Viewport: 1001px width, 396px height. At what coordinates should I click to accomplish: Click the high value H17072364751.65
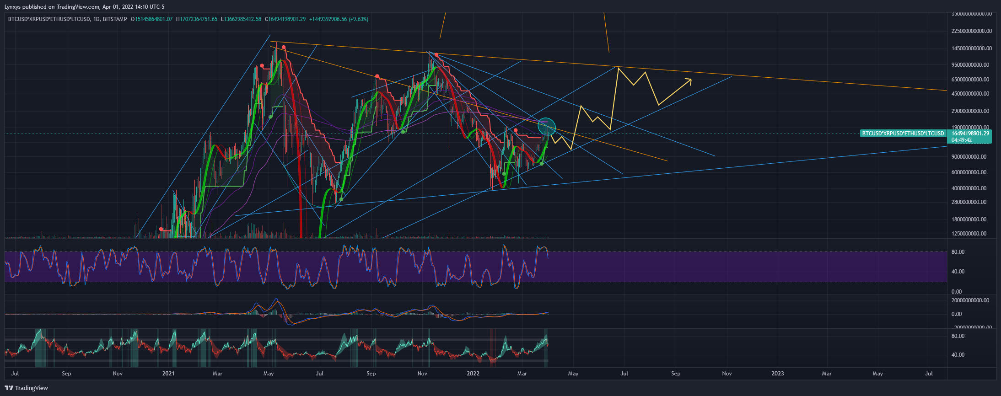point(197,19)
